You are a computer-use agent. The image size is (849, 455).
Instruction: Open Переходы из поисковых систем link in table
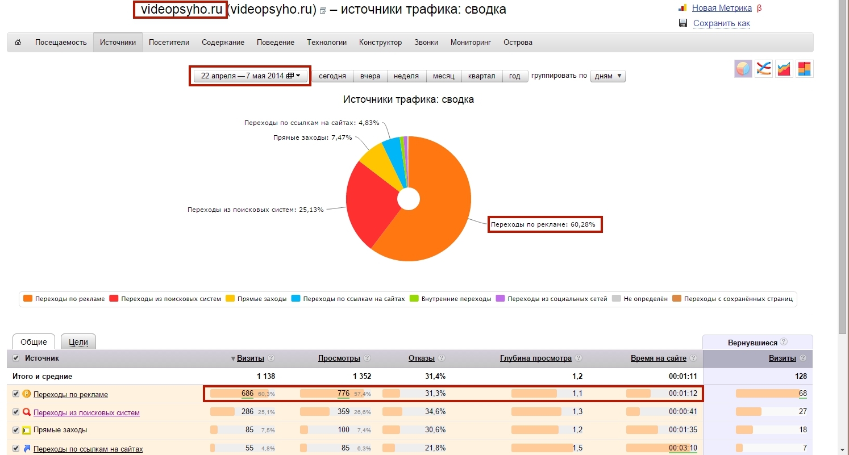(86, 412)
